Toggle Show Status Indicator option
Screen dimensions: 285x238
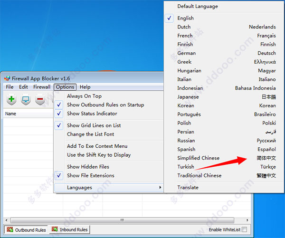pos(109,114)
